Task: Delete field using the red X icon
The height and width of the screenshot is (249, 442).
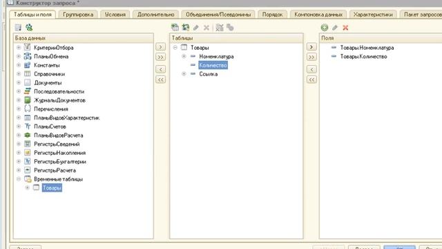Action: click(x=345, y=28)
